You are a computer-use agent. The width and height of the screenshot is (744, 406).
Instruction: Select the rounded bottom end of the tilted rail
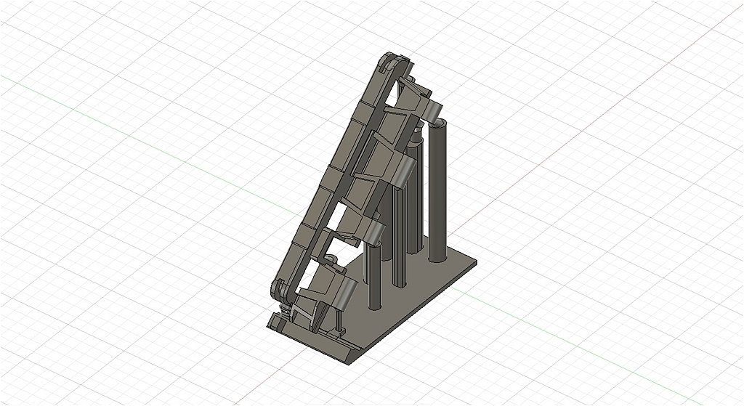(x=279, y=289)
